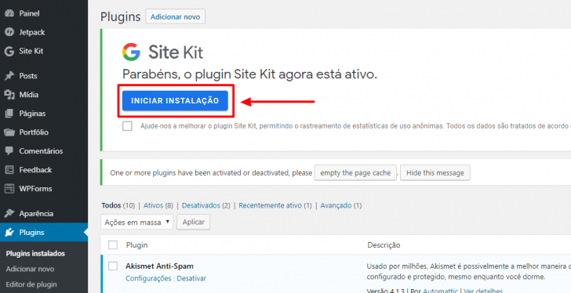The image size is (571, 293).
Task: Click Akismet Anti-Spam plugin name
Action: 159,266
